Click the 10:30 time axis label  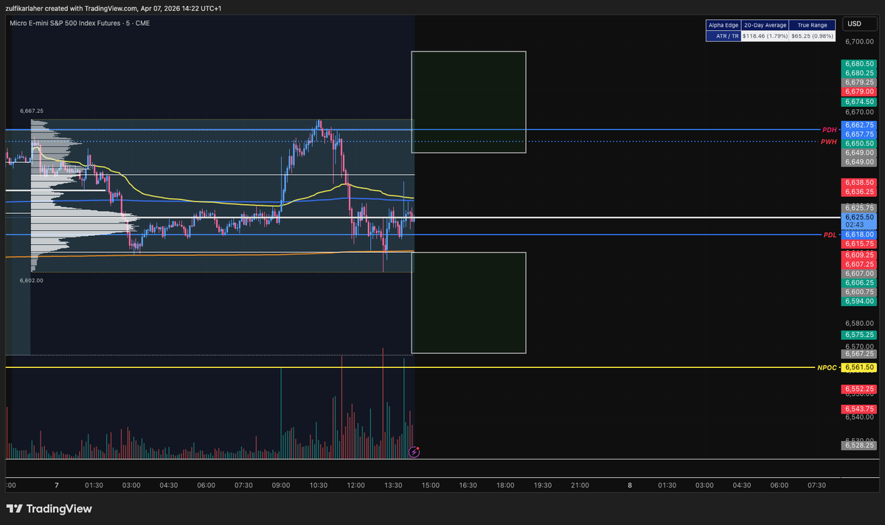tap(319, 485)
